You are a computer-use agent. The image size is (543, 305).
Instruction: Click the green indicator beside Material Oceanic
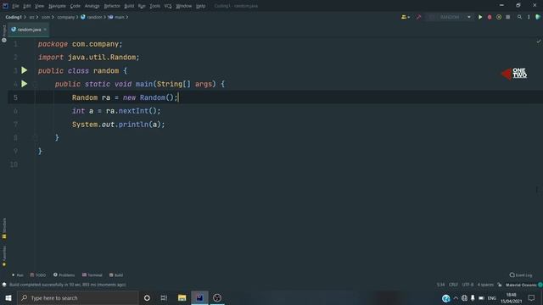[540, 285]
